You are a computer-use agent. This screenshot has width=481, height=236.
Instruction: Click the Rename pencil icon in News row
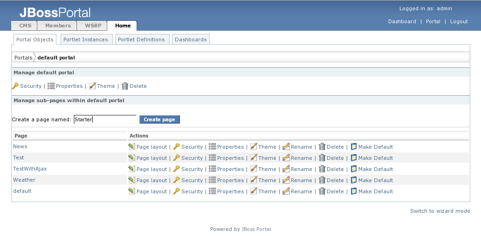click(286, 147)
